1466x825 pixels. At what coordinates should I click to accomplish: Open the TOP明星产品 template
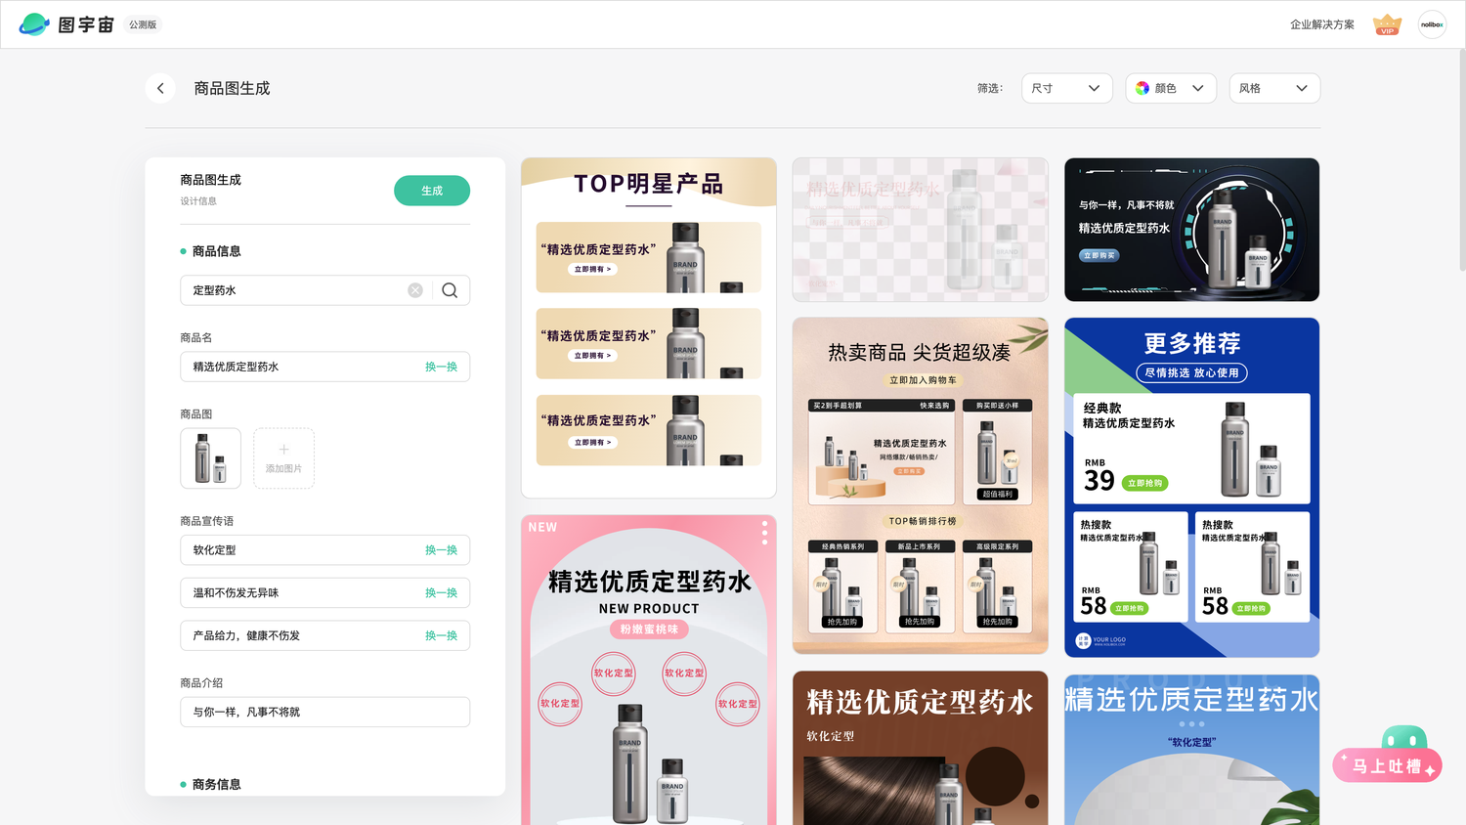tap(649, 328)
